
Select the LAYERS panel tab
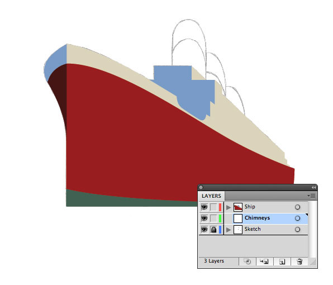211,196
